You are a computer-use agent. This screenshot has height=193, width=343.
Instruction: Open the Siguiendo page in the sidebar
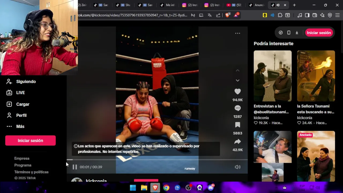pos(26,81)
